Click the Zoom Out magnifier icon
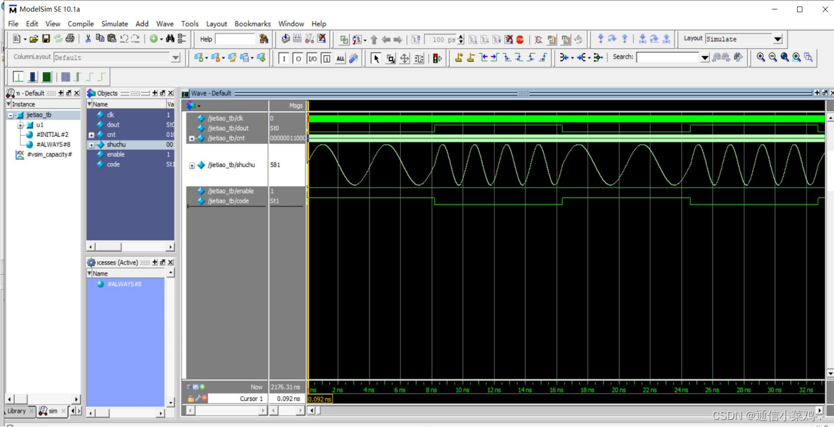The image size is (834, 427). point(773,57)
